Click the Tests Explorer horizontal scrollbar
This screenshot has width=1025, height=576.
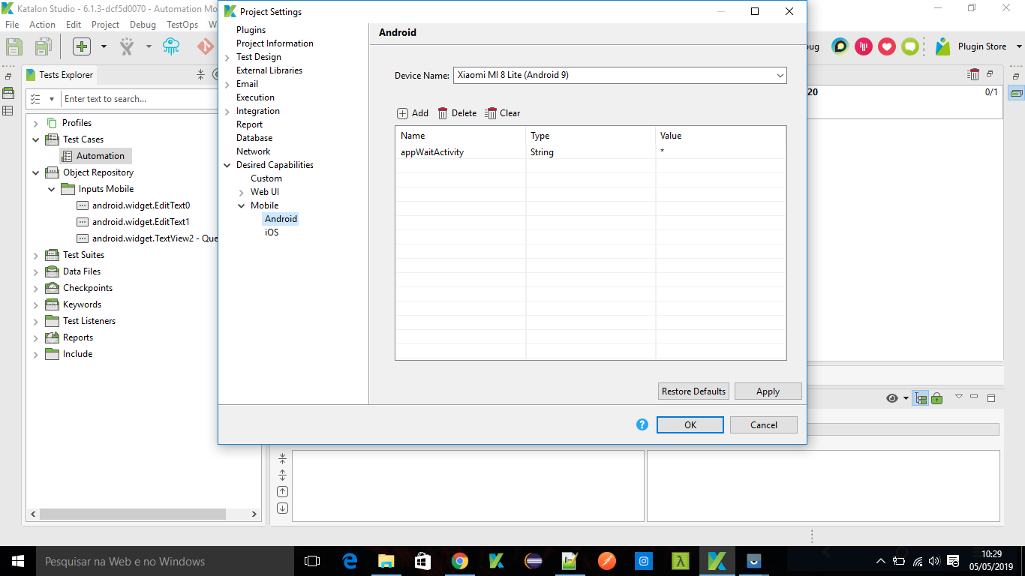[133, 514]
